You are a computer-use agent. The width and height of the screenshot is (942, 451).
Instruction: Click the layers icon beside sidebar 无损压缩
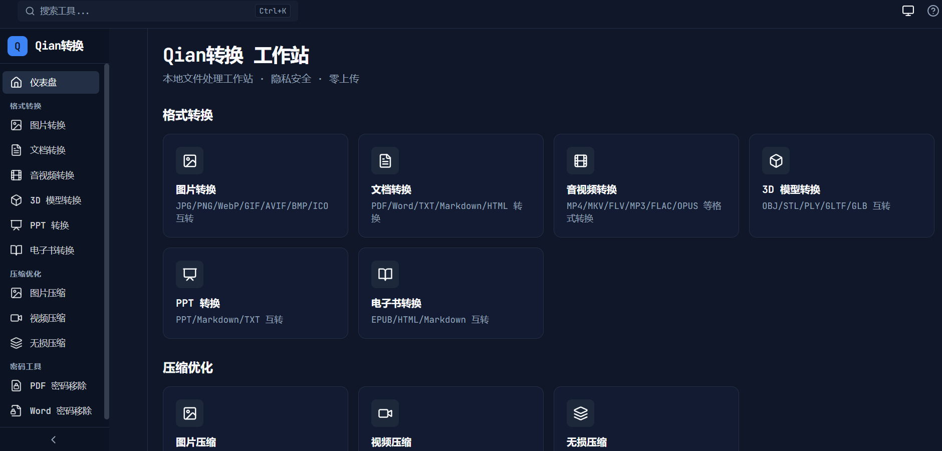pos(17,343)
